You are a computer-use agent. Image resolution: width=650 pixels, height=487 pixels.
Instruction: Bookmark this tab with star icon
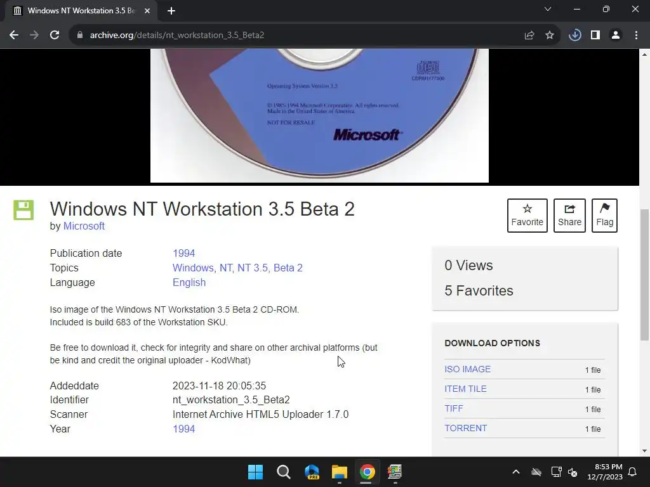coord(550,36)
